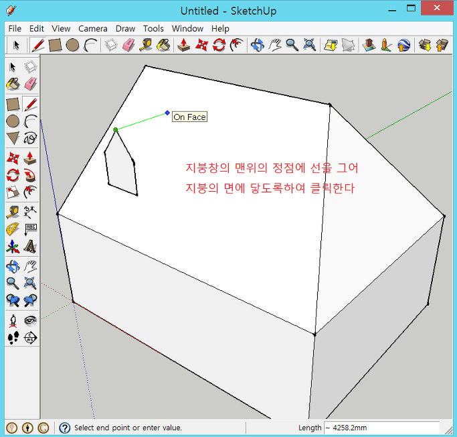Select the Line pencil tool in the top toolbar
This screenshot has width=457, height=437.
[x=38, y=46]
